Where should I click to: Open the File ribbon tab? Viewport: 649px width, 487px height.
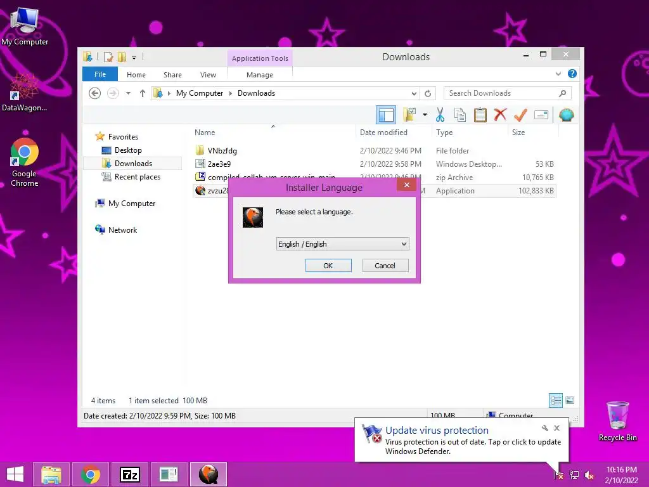(100, 74)
